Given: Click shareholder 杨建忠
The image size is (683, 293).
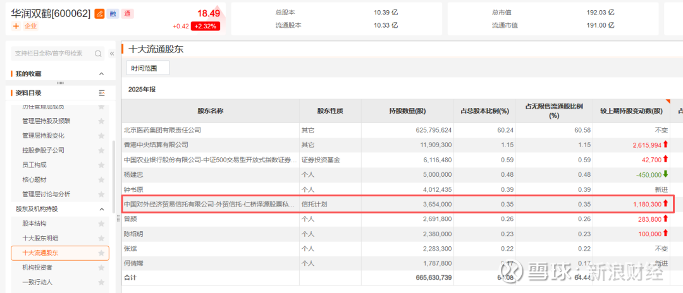Looking at the screenshot, I should tap(133, 174).
